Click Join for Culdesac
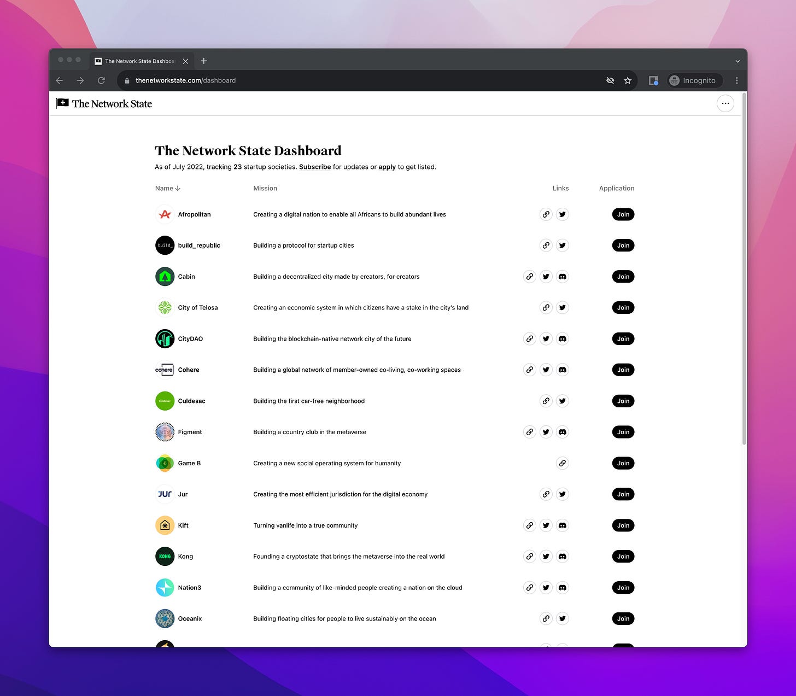The height and width of the screenshot is (696, 796). (x=623, y=401)
